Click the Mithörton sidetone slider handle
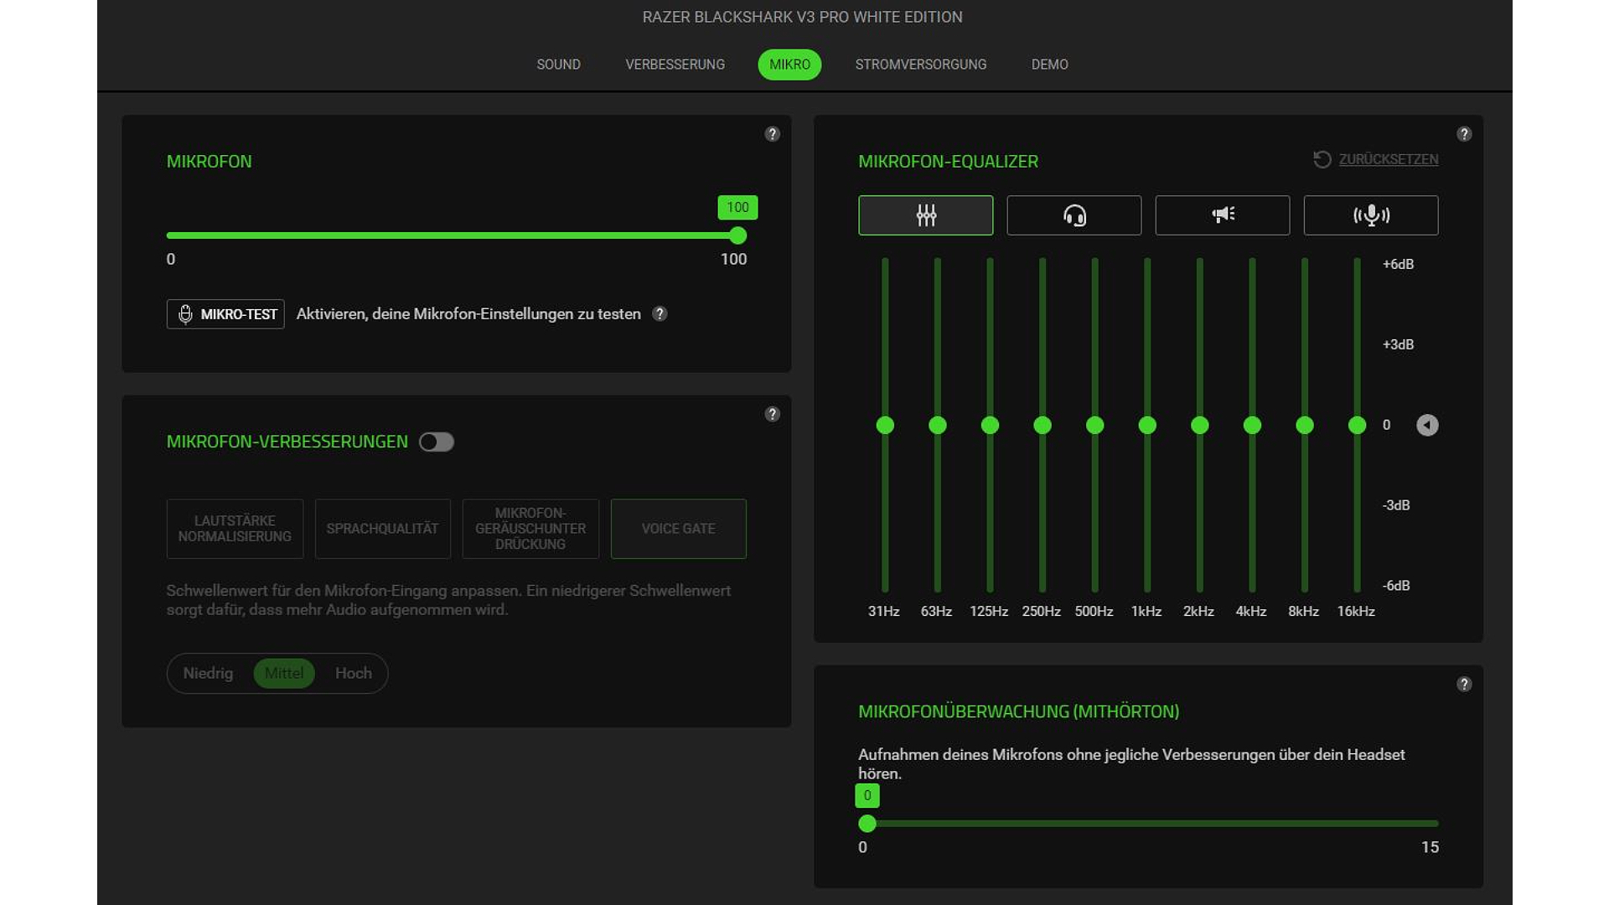 pyautogui.click(x=867, y=824)
